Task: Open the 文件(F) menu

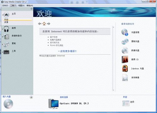Action: tap(5, 6)
